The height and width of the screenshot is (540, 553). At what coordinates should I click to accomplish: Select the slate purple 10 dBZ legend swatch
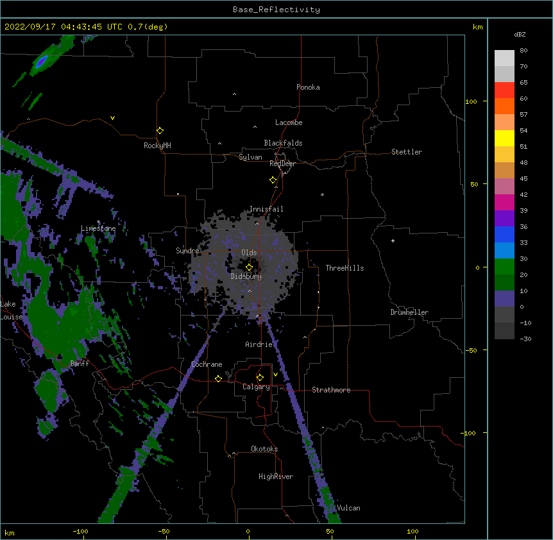[504, 299]
